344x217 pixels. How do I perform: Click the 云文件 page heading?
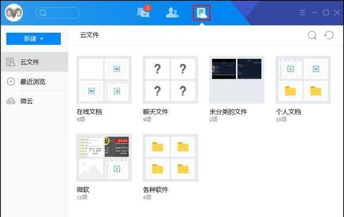pyautogui.click(x=89, y=35)
